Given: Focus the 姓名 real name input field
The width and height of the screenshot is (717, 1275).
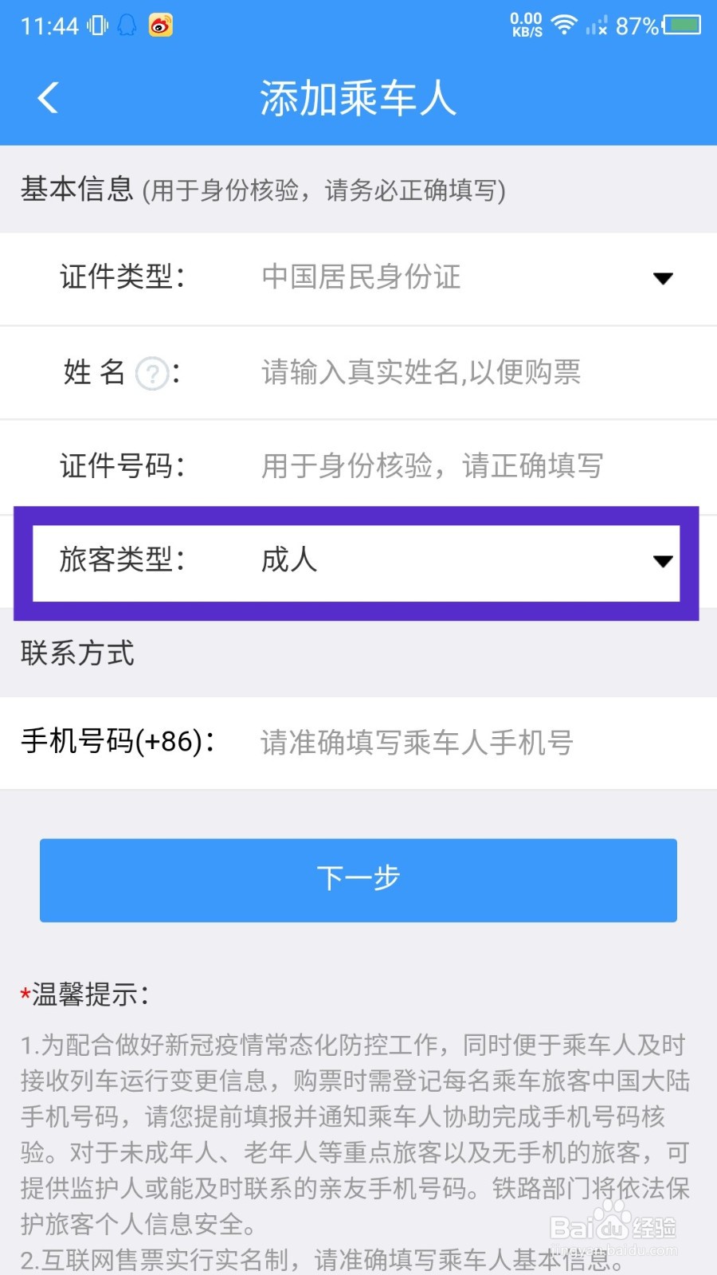Looking at the screenshot, I should pyautogui.click(x=421, y=372).
